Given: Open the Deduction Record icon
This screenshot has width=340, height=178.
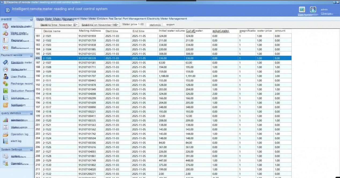Looking at the screenshot, I should (5, 91).
